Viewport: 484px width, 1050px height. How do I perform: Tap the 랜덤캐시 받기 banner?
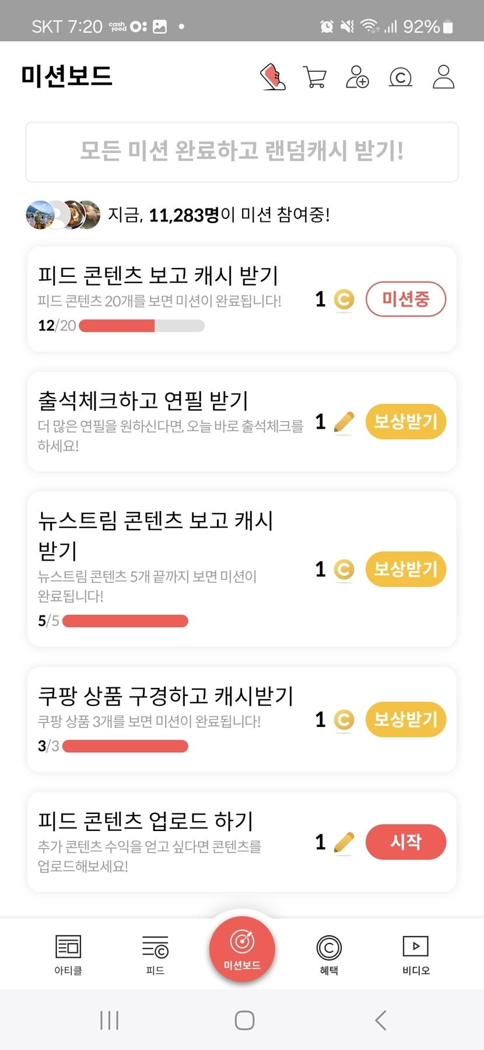(x=242, y=152)
